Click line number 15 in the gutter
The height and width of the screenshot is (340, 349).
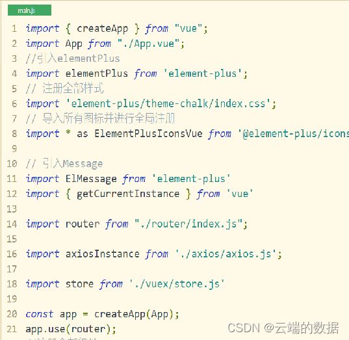12,239
